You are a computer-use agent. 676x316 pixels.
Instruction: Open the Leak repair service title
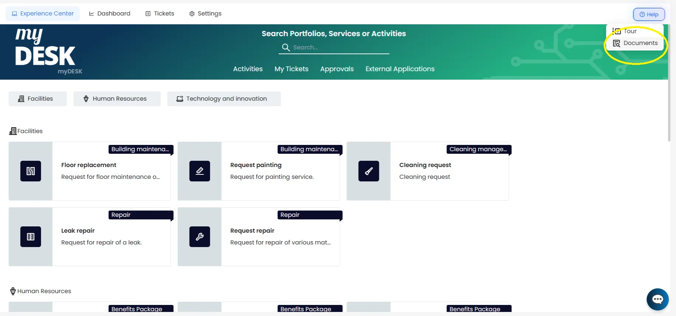click(78, 231)
